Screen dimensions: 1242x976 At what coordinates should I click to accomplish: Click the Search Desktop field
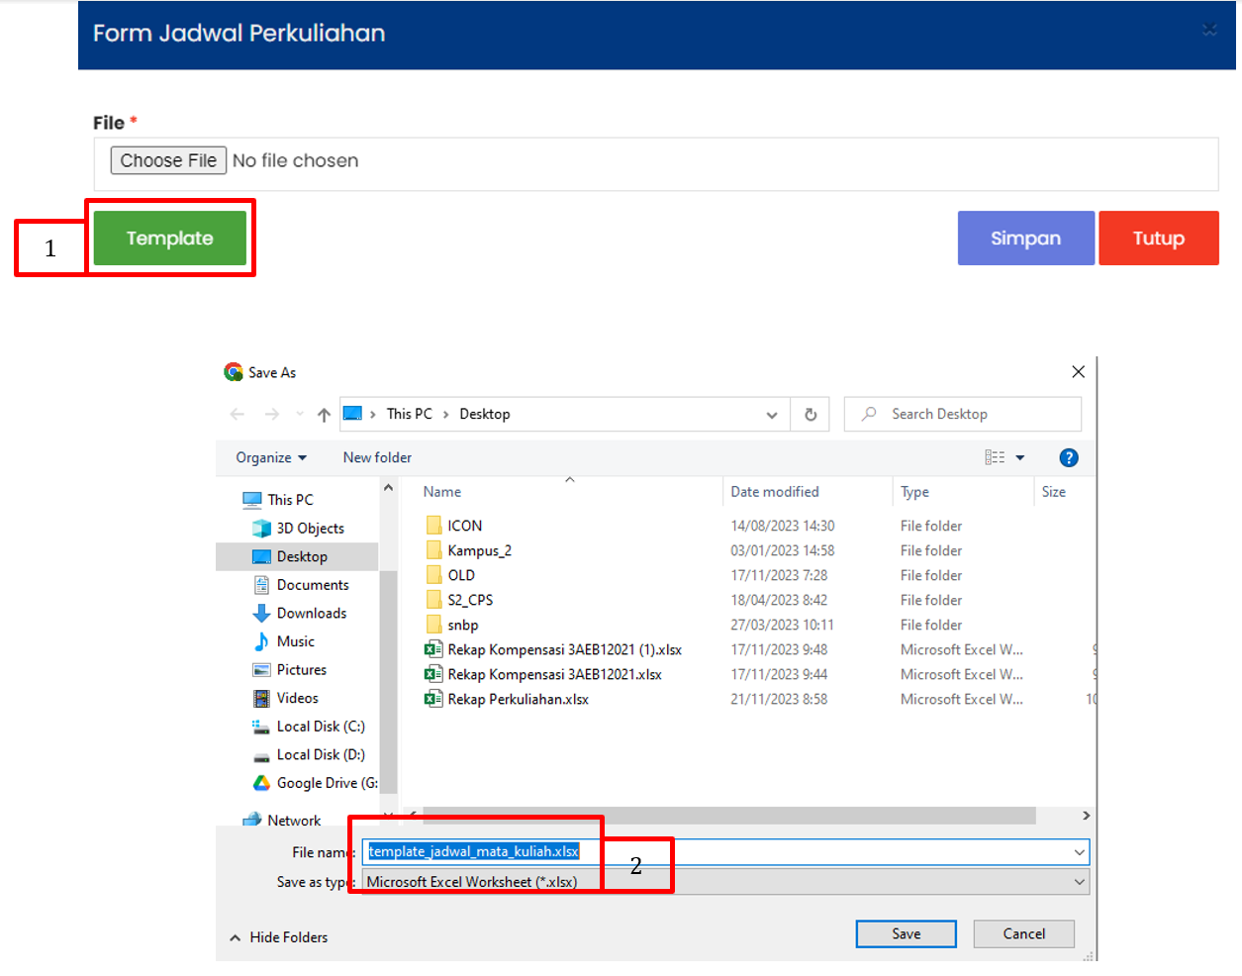[962, 414]
